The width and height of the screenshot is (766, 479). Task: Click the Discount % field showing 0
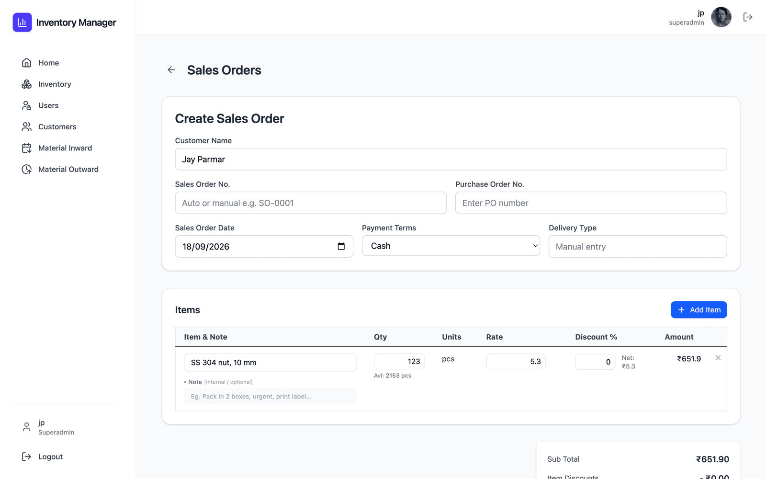595,362
